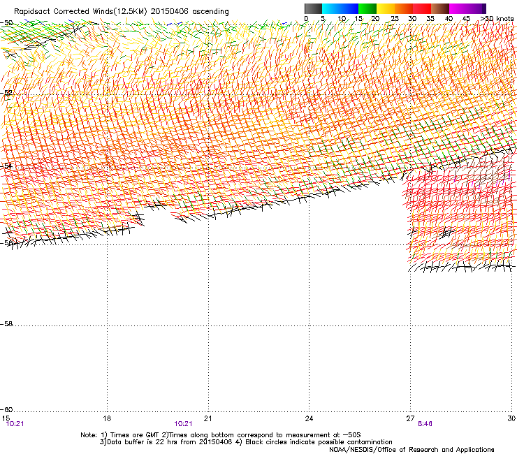The height and width of the screenshot is (454, 517).
Task: Click the purple '10:21' time near longitude 21
Action: pyautogui.click(x=183, y=424)
